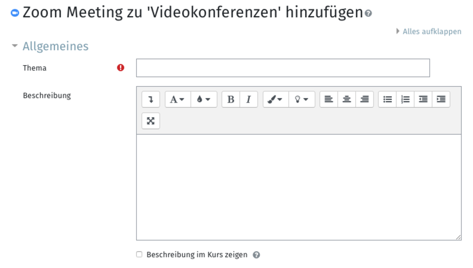Image resolution: width=473 pixels, height=268 pixels.
Task: Indent the selected text
Action: pos(441,99)
